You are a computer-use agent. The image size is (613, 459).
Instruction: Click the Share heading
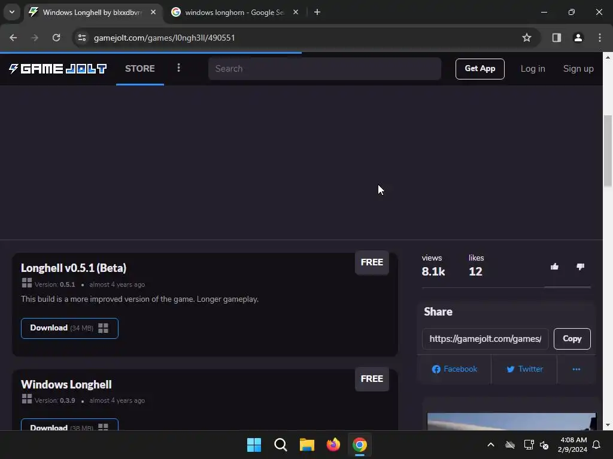click(x=438, y=311)
